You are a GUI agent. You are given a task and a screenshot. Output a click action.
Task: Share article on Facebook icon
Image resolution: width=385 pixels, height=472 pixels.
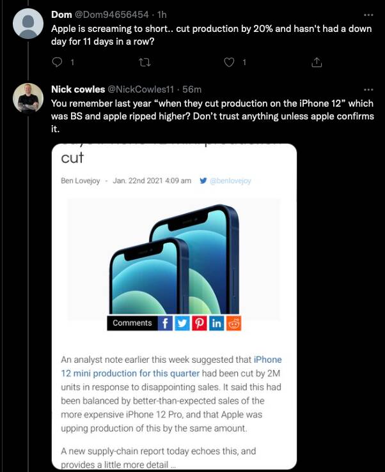(x=165, y=323)
